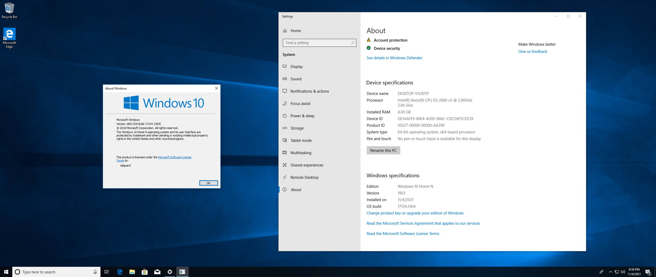
Task: Click the microphone icon in taskbar search
Action: coord(95,272)
